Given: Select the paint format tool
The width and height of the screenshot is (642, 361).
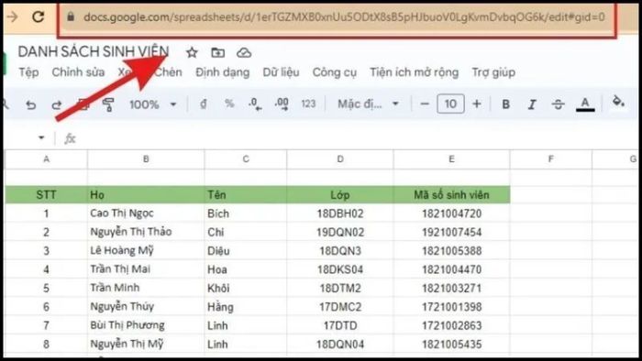Looking at the screenshot, I should (108, 104).
